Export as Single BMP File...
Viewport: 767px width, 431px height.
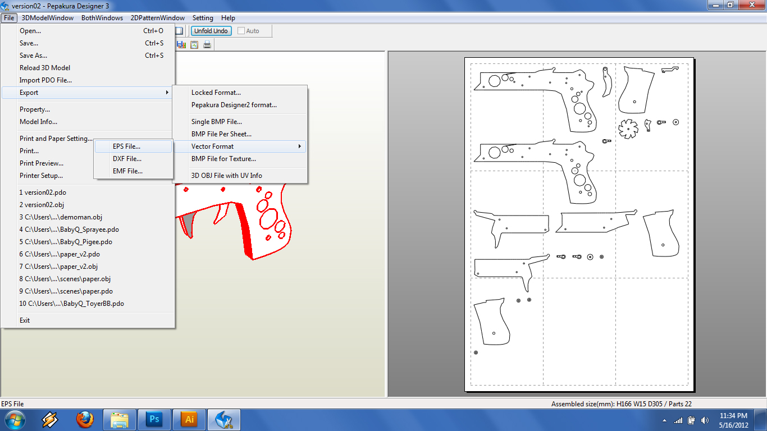[240, 122]
